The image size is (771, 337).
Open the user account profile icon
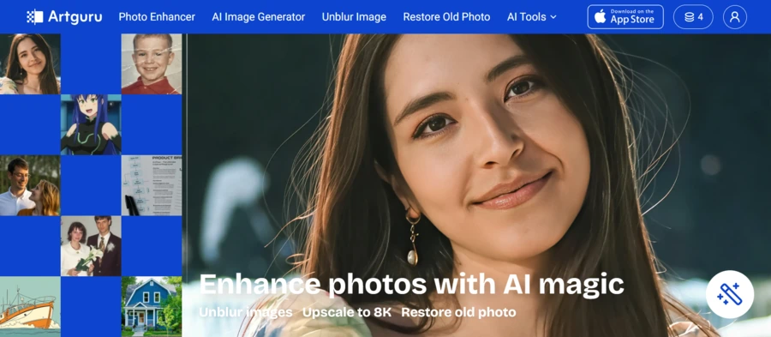pyautogui.click(x=735, y=17)
